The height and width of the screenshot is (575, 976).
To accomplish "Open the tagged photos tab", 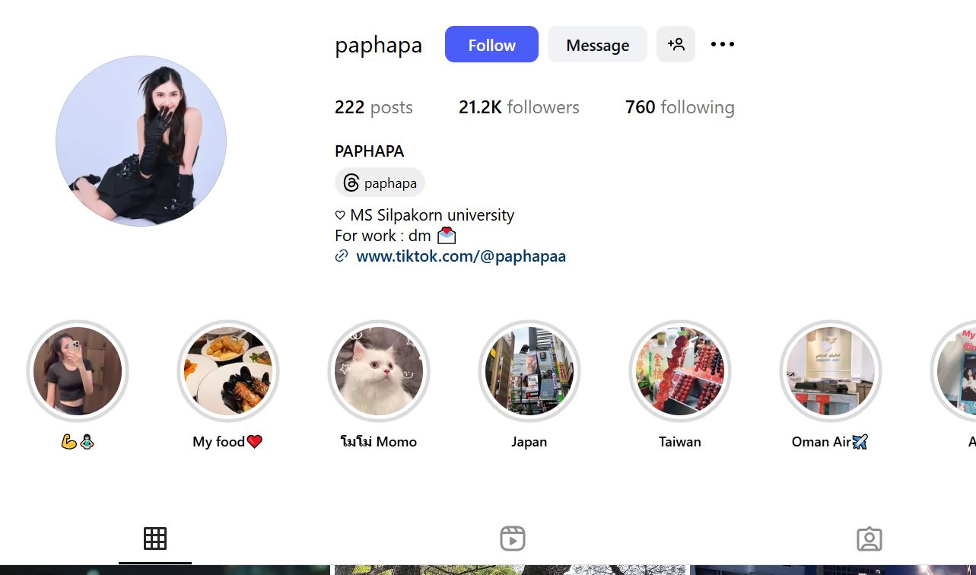I will click(869, 539).
